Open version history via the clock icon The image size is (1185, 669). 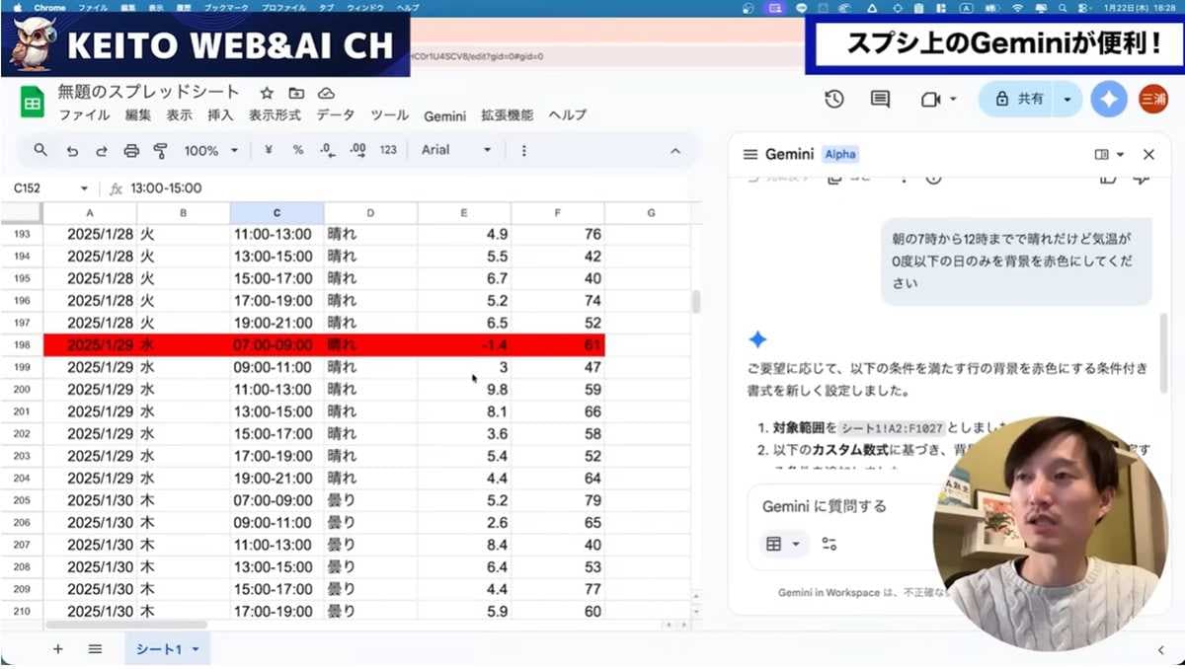[x=834, y=99]
